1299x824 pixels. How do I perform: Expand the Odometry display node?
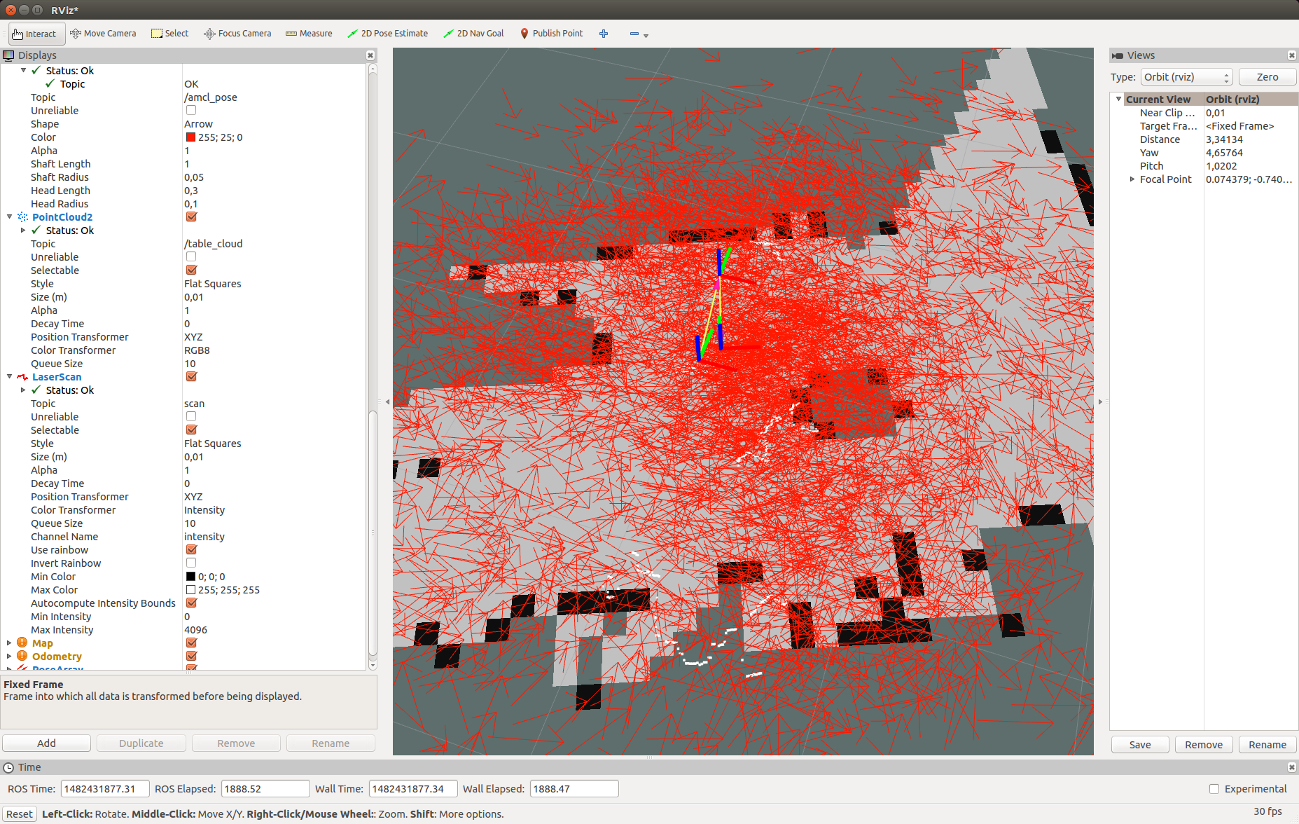(9, 657)
